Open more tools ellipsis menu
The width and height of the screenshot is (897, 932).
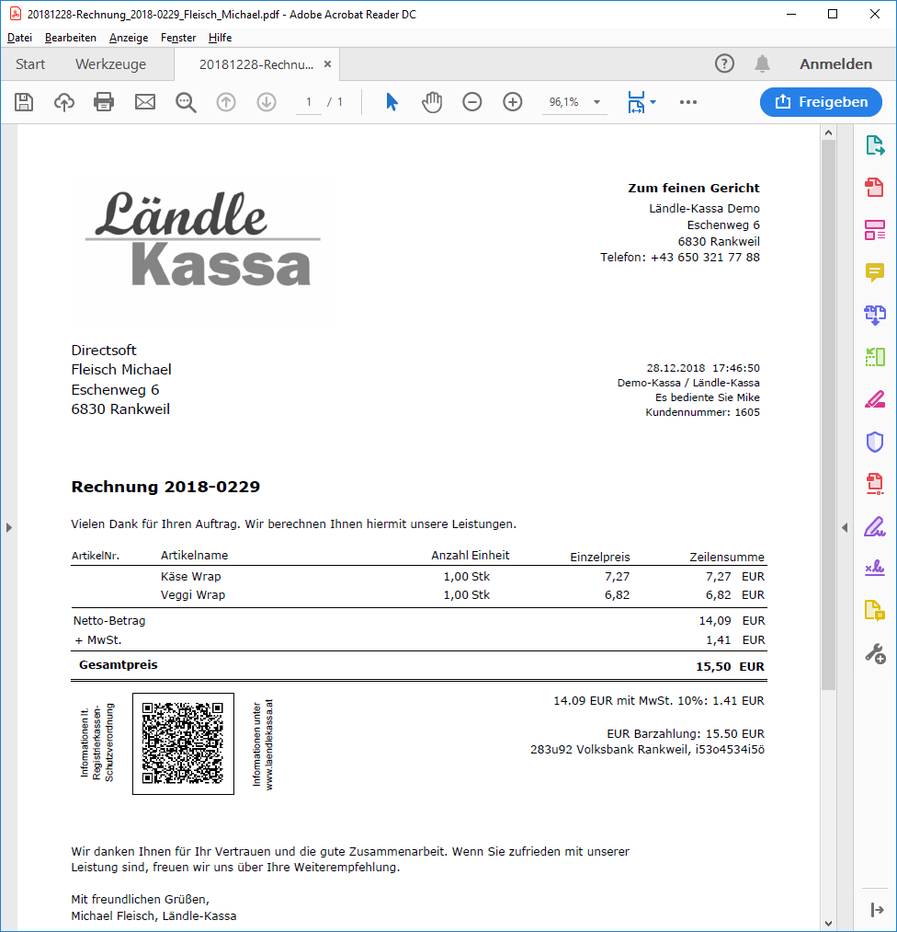click(x=688, y=102)
